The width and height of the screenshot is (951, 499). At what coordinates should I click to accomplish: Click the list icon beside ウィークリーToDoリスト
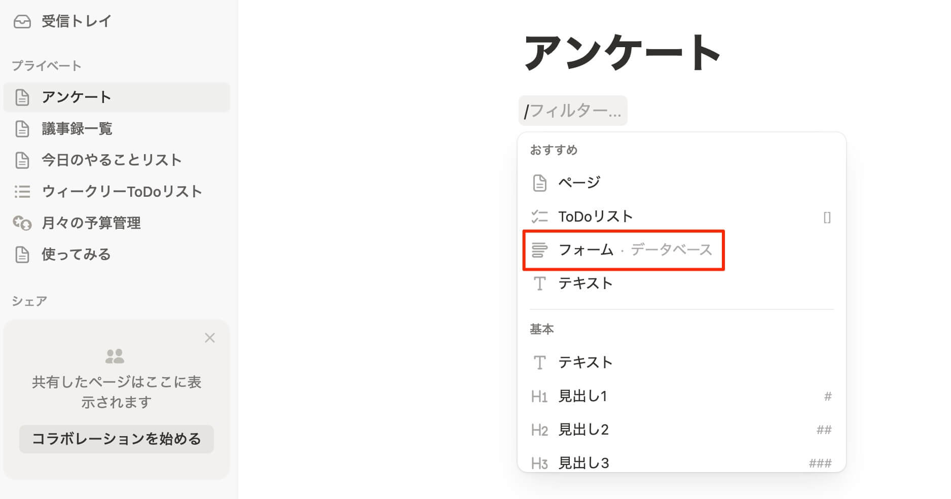pyautogui.click(x=22, y=192)
